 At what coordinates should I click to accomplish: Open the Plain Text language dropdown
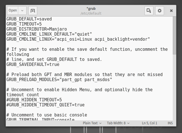92,123
